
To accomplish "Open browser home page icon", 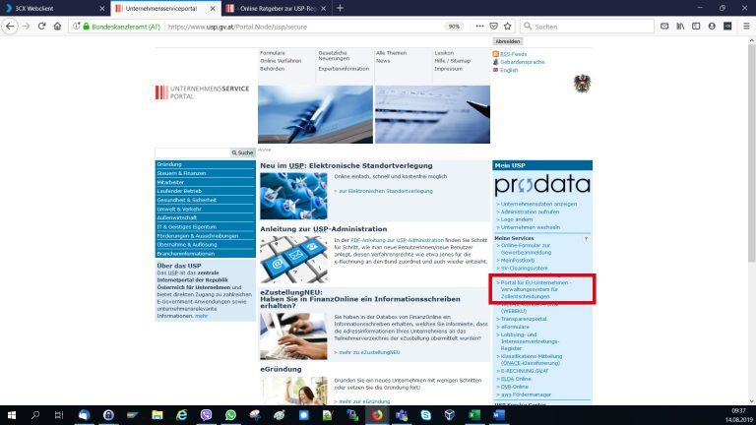I will 57,27.
